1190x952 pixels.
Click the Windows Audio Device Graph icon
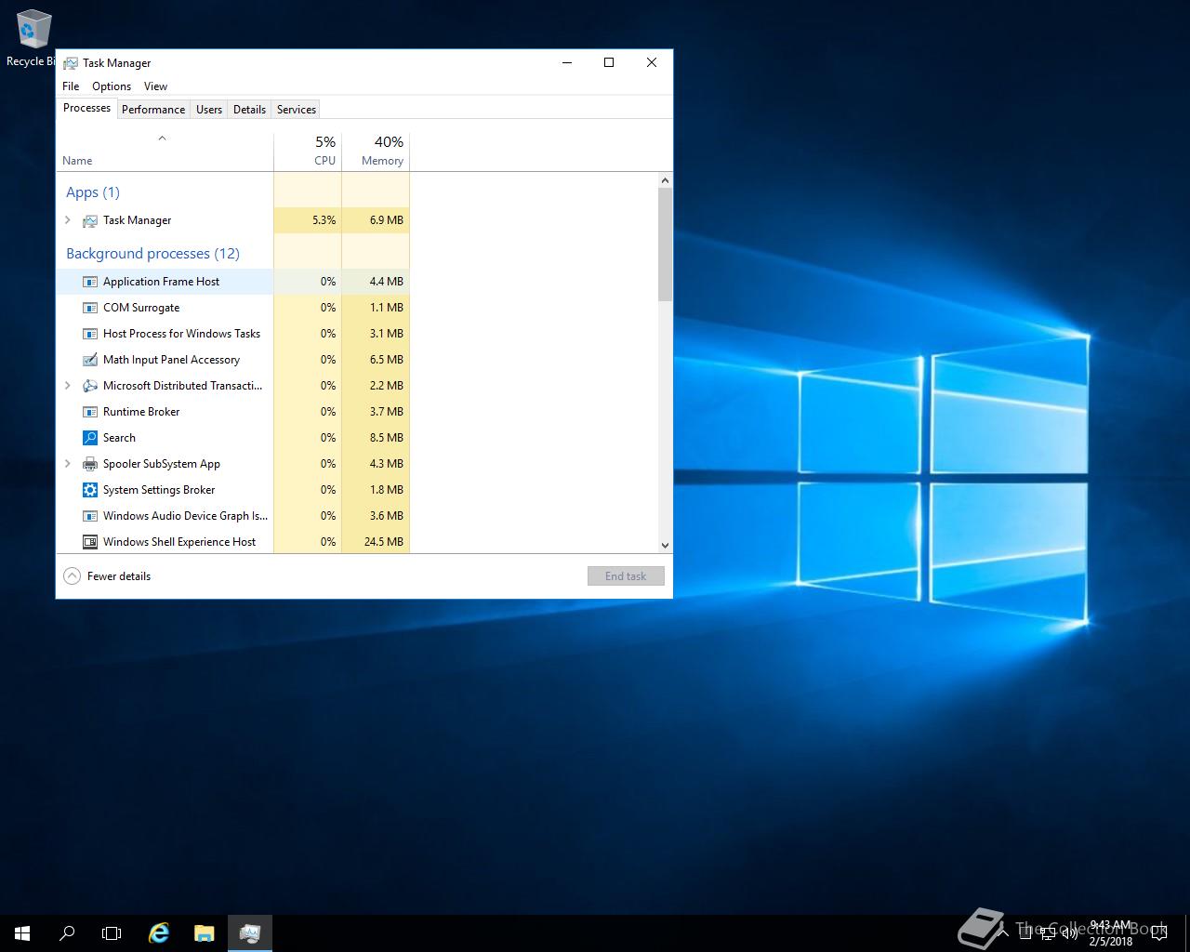pyautogui.click(x=90, y=516)
